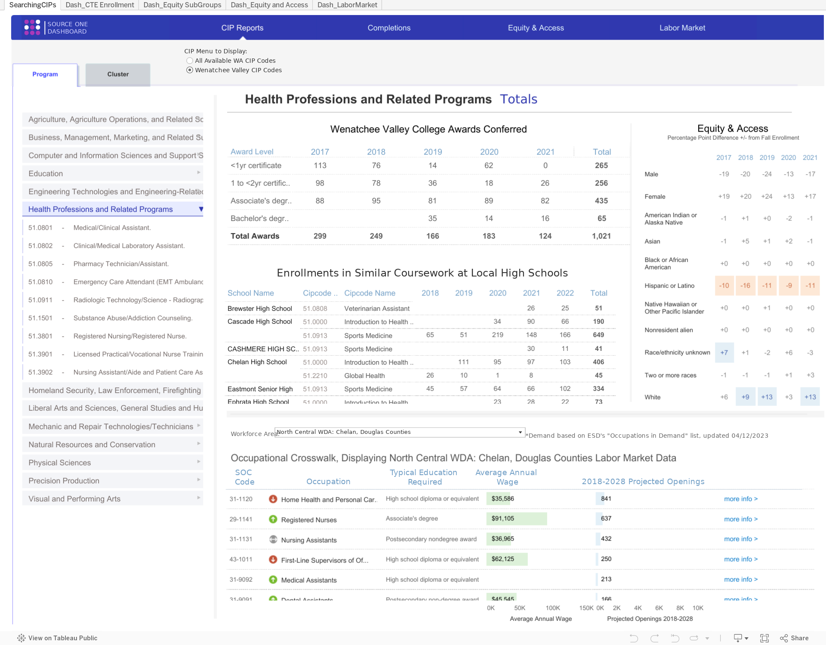Image resolution: width=826 pixels, height=645 pixels.
Task: Expand Visual and Performing Arts arrow
Action: 199,498
